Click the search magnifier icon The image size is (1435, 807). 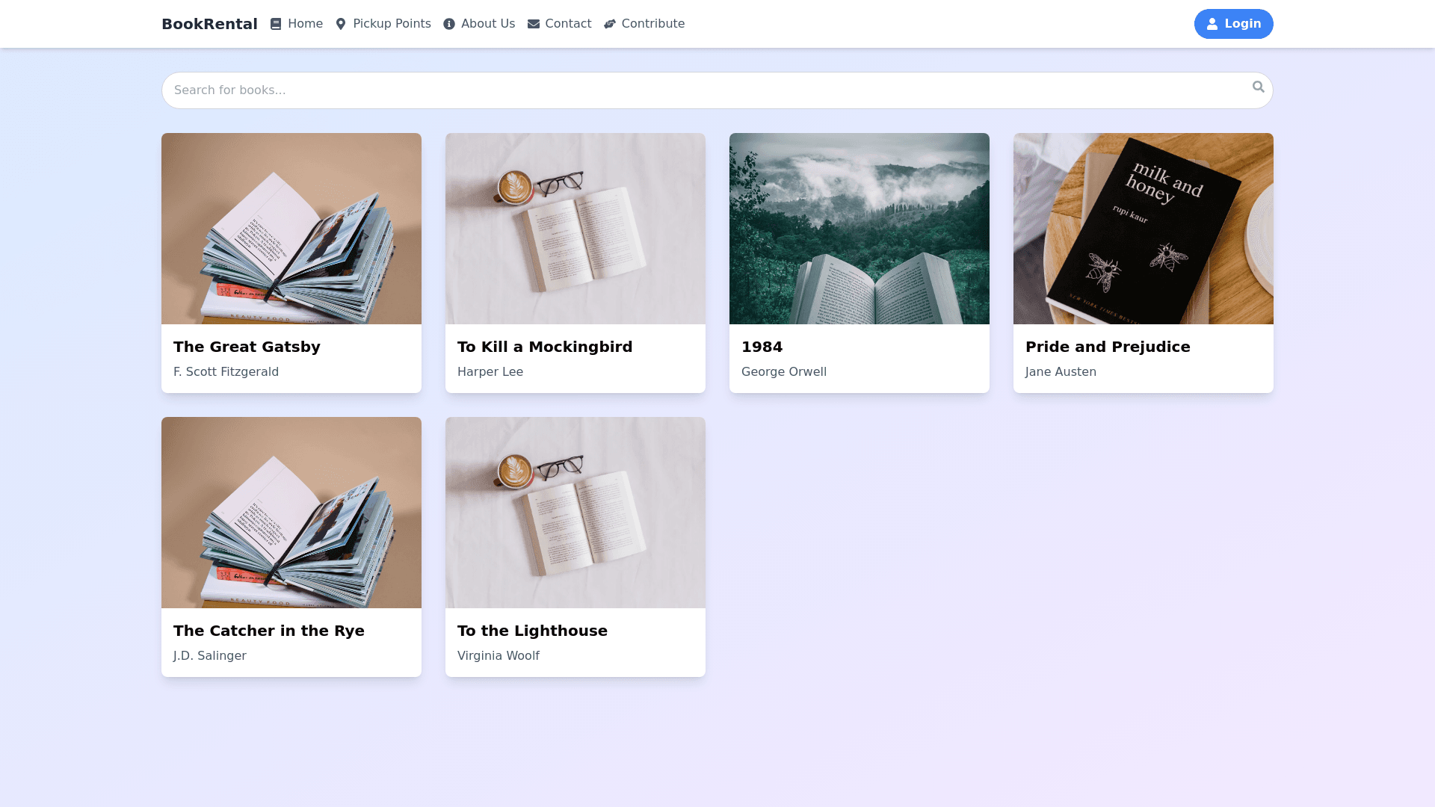point(1258,87)
